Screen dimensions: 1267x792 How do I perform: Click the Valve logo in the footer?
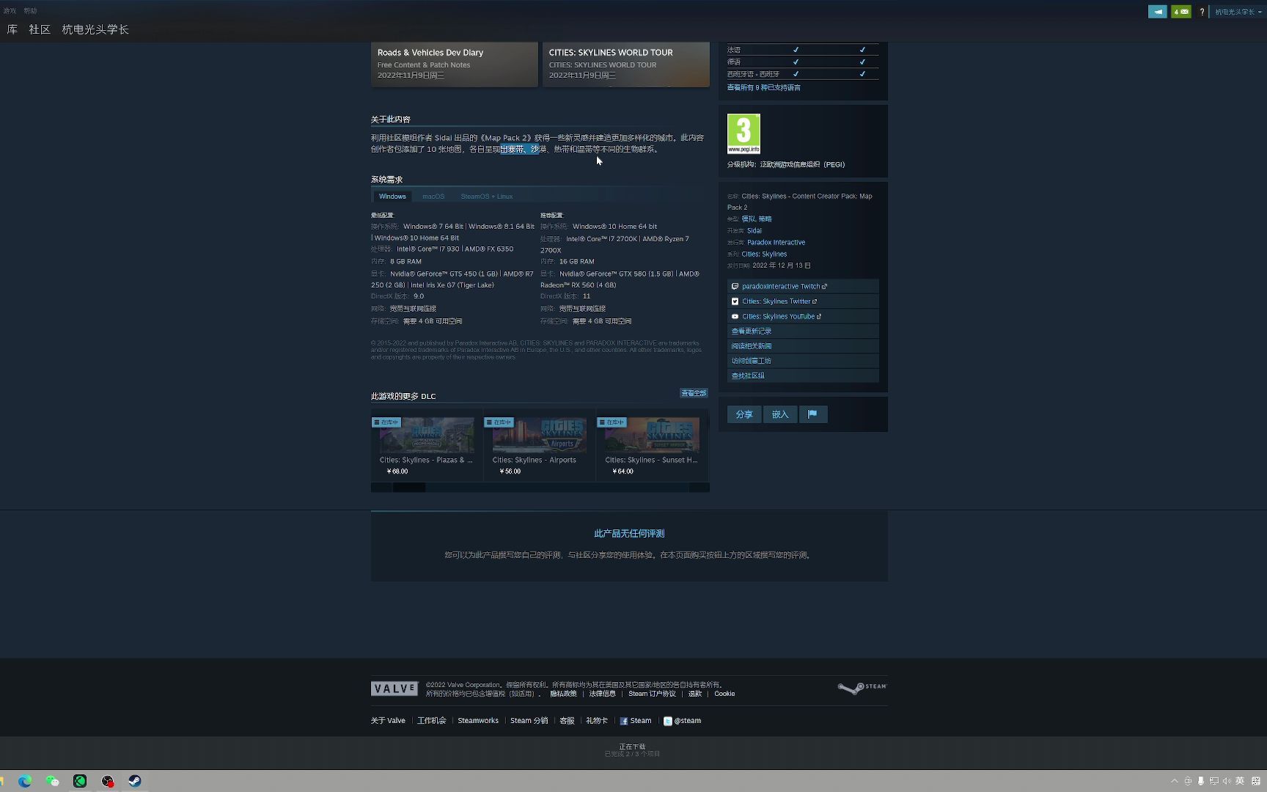click(x=394, y=689)
